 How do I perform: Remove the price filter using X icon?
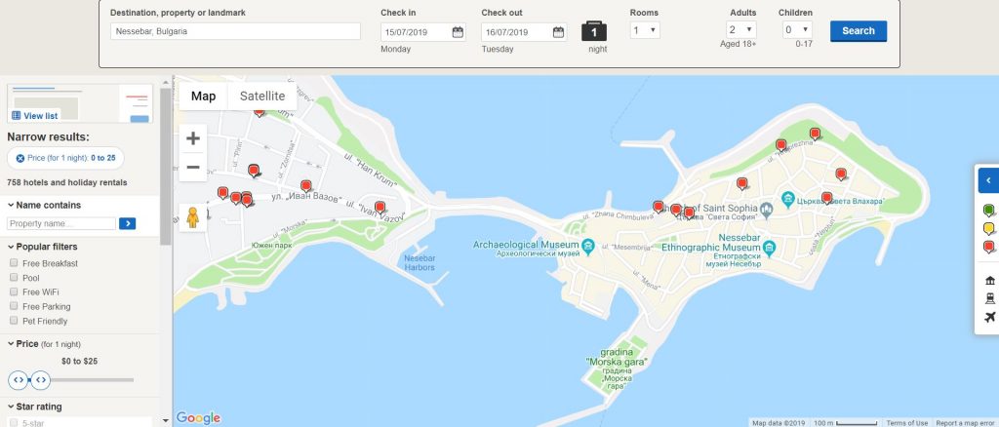[20, 158]
